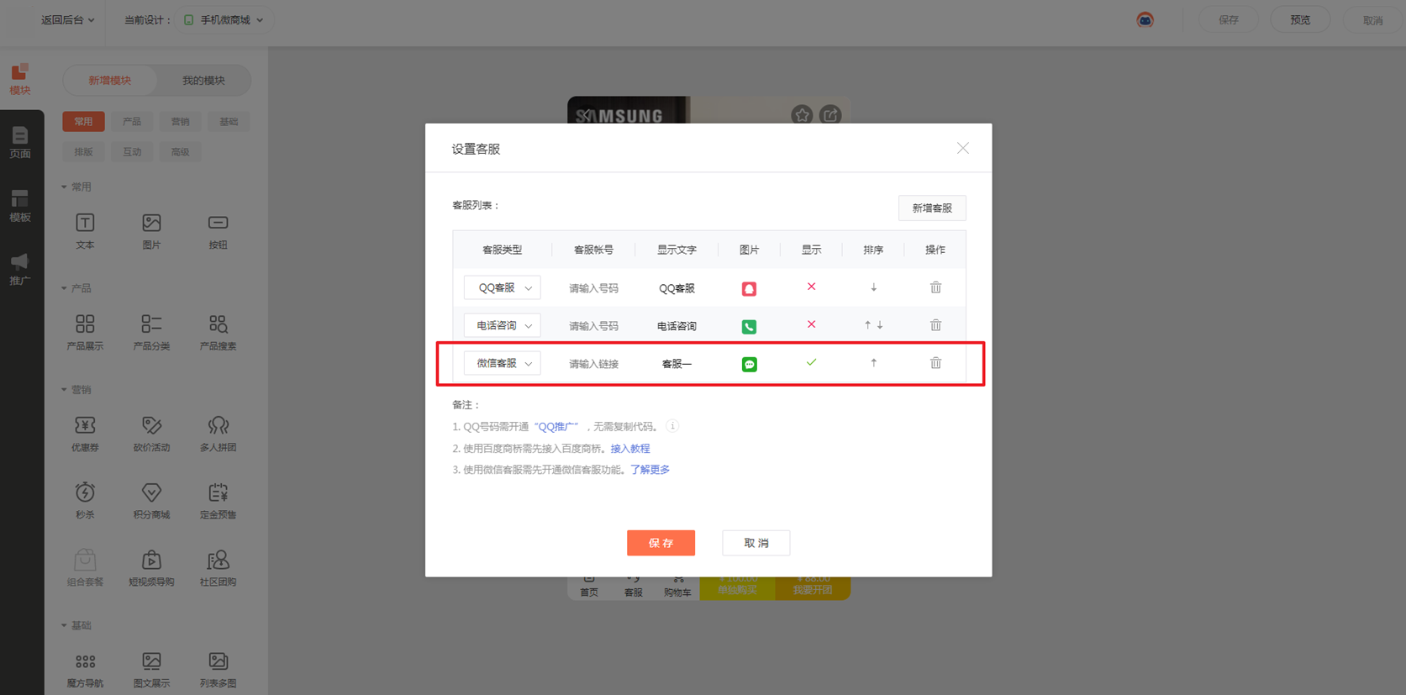1406x695 pixels.
Task: Add the 砍价活动 module
Action: pyautogui.click(x=151, y=434)
